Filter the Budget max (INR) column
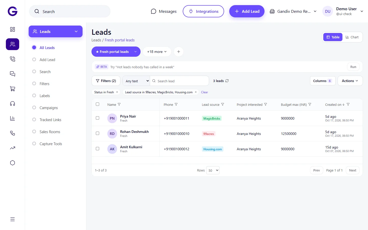 (x=310, y=104)
